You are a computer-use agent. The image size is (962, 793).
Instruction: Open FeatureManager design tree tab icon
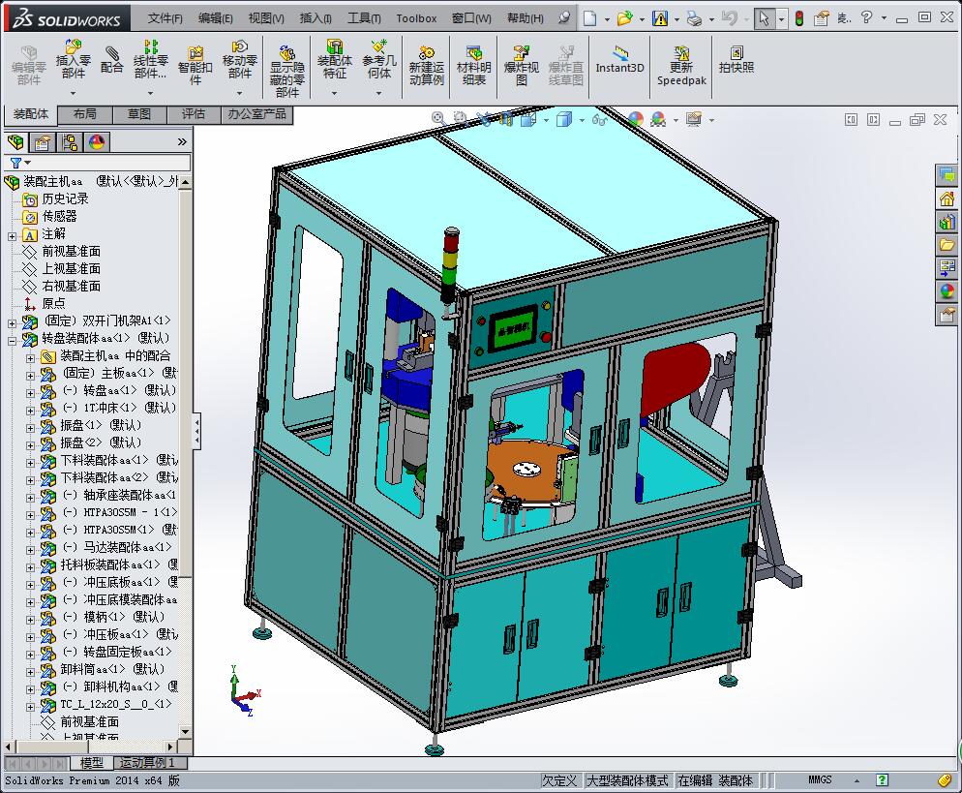pyautogui.click(x=15, y=142)
